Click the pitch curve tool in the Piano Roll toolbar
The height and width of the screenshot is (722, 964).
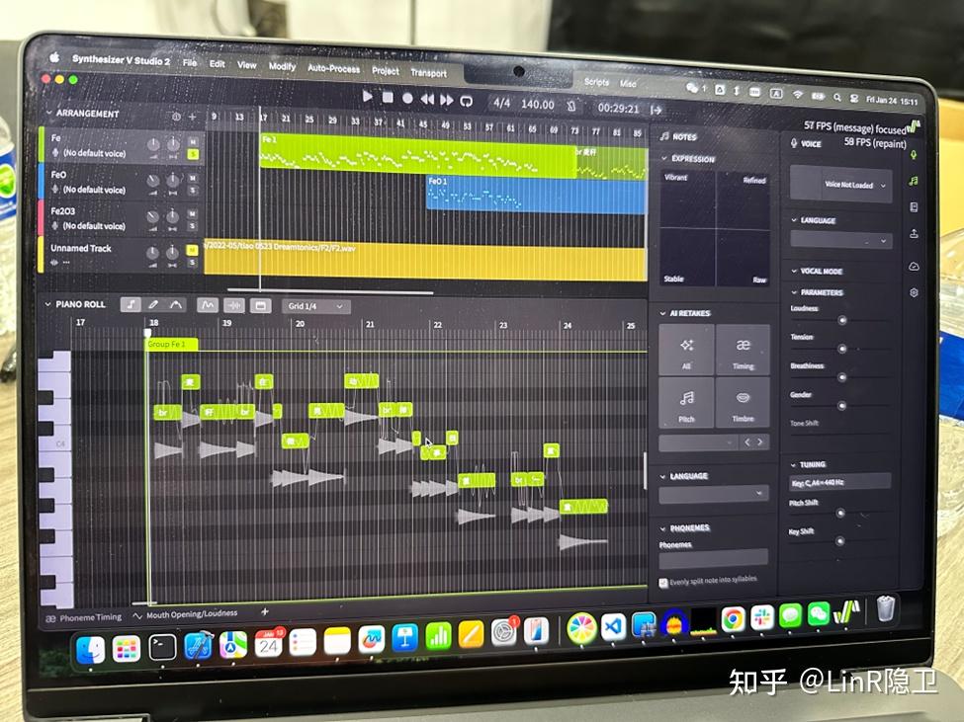pos(175,304)
